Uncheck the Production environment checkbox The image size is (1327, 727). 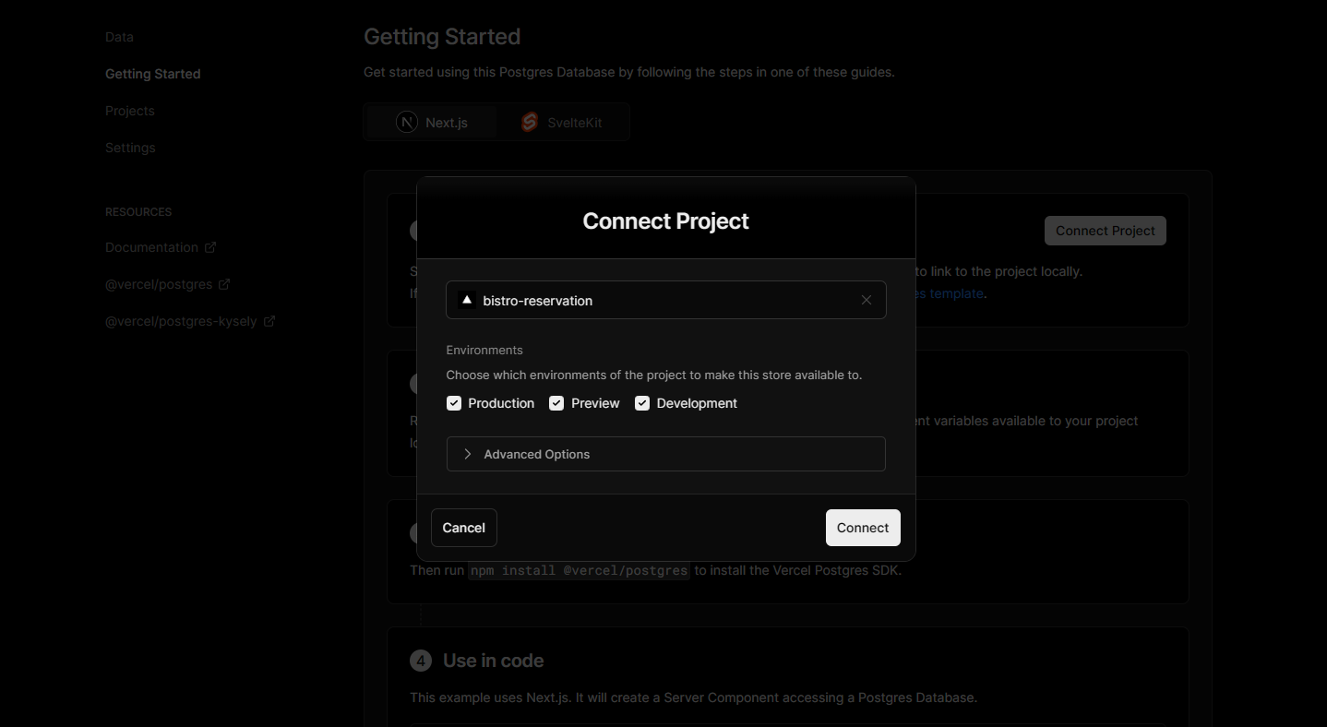pos(454,403)
